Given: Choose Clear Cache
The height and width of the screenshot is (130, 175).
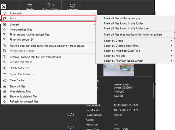Looking at the screenshot, I should 49,80.
